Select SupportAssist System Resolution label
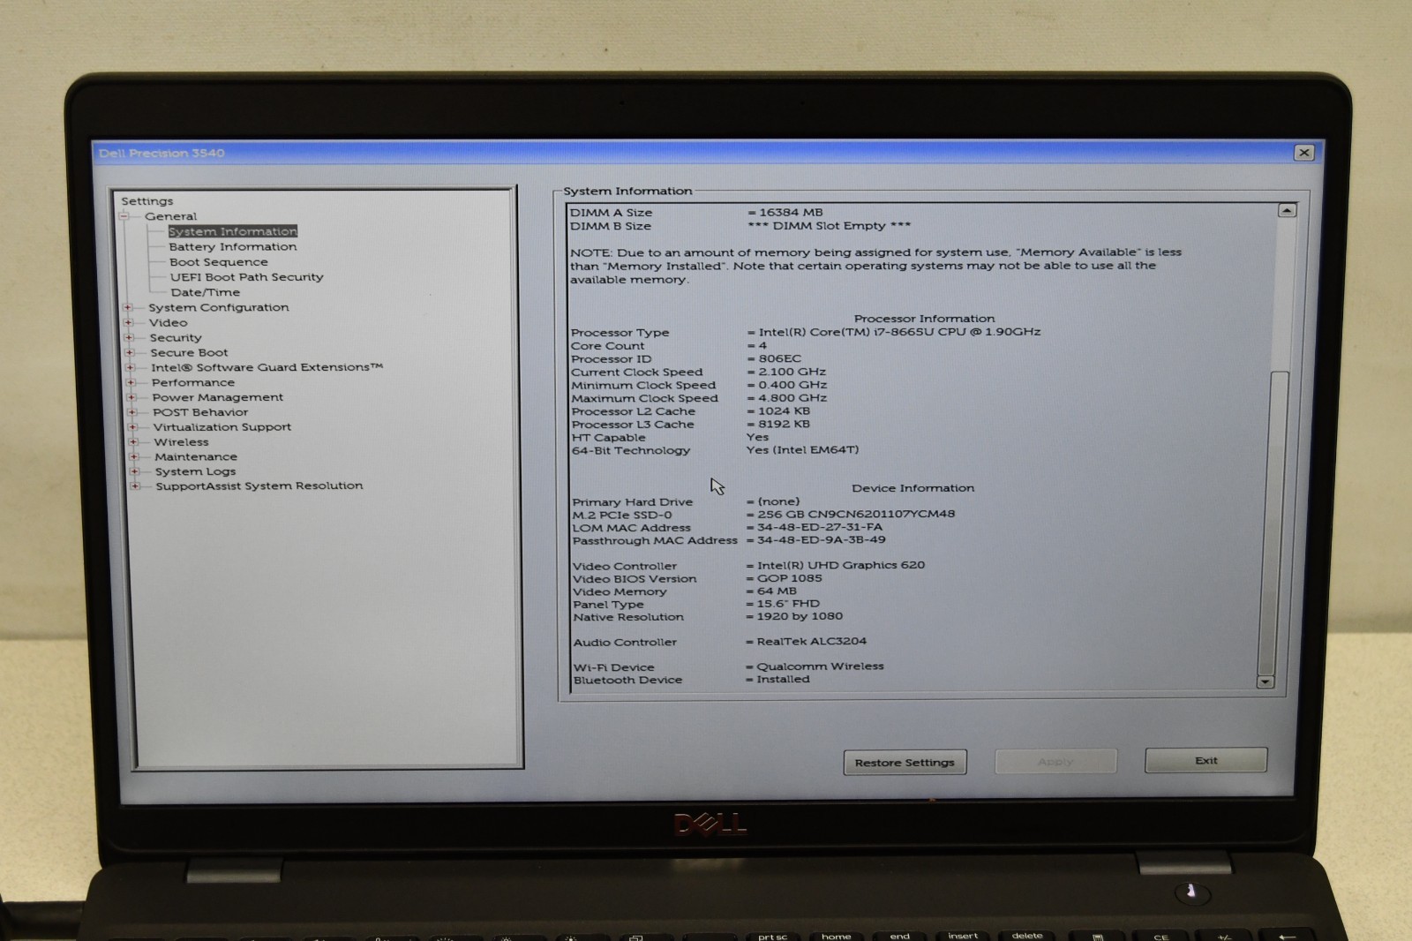 259,486
